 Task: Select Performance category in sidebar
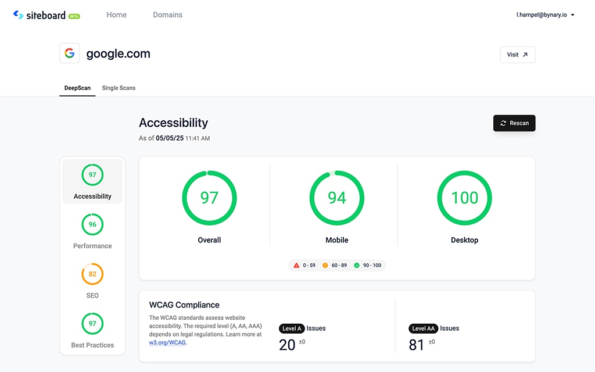pos(92,231)
